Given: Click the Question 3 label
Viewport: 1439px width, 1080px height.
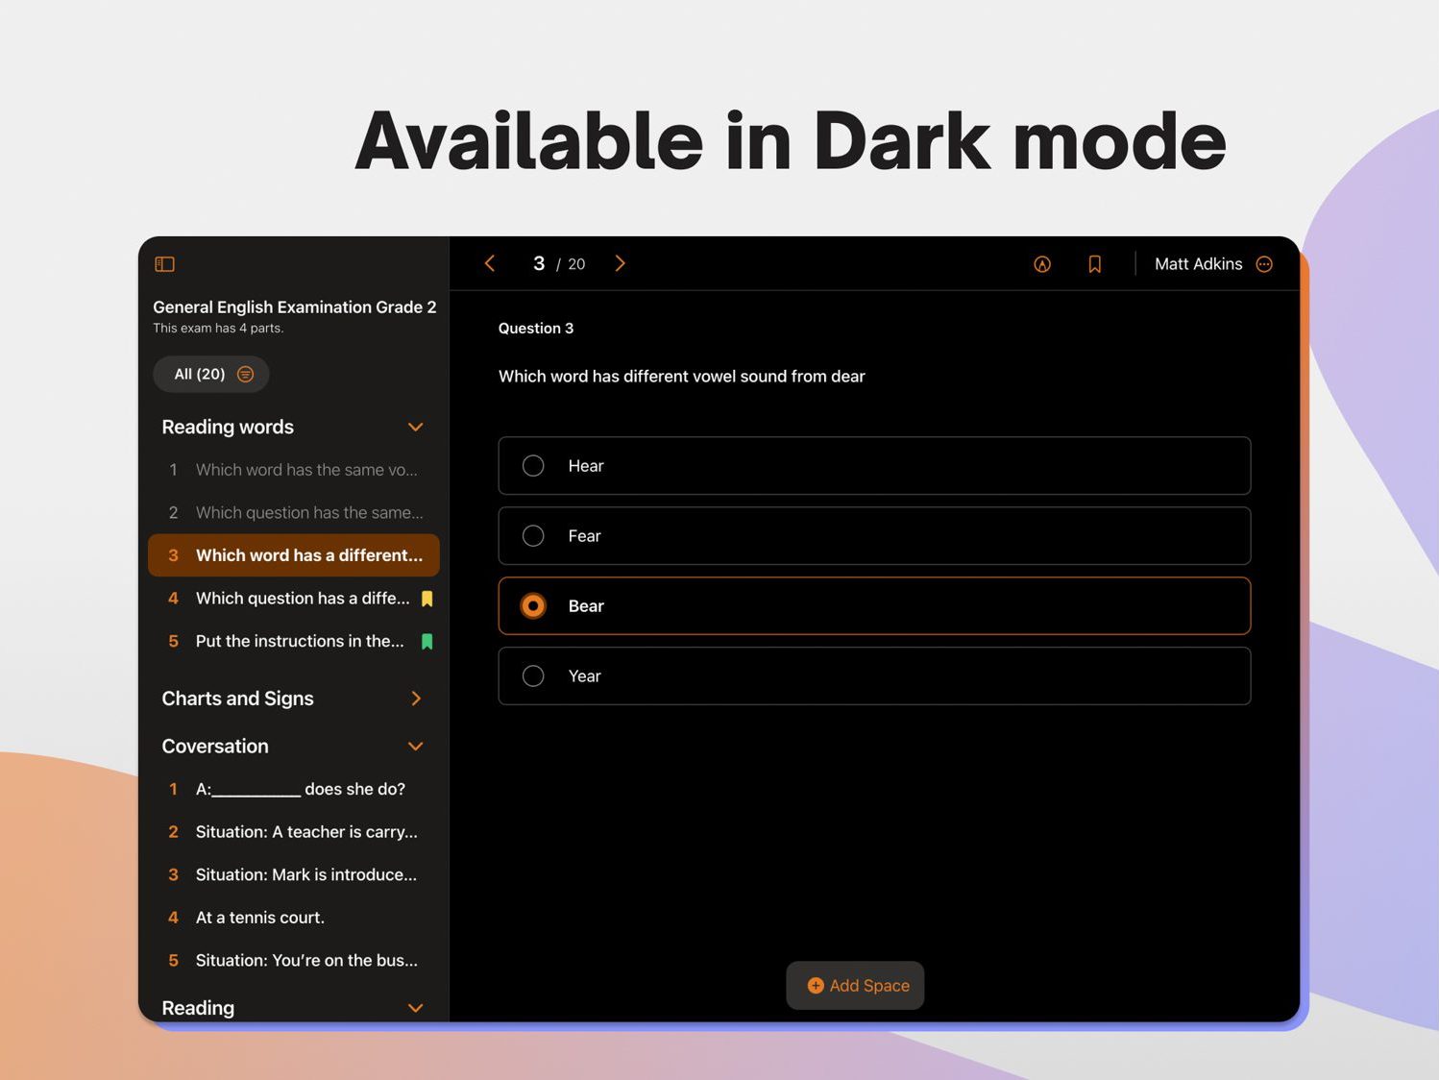Looking at the screenshot, I should coord(536,329).
